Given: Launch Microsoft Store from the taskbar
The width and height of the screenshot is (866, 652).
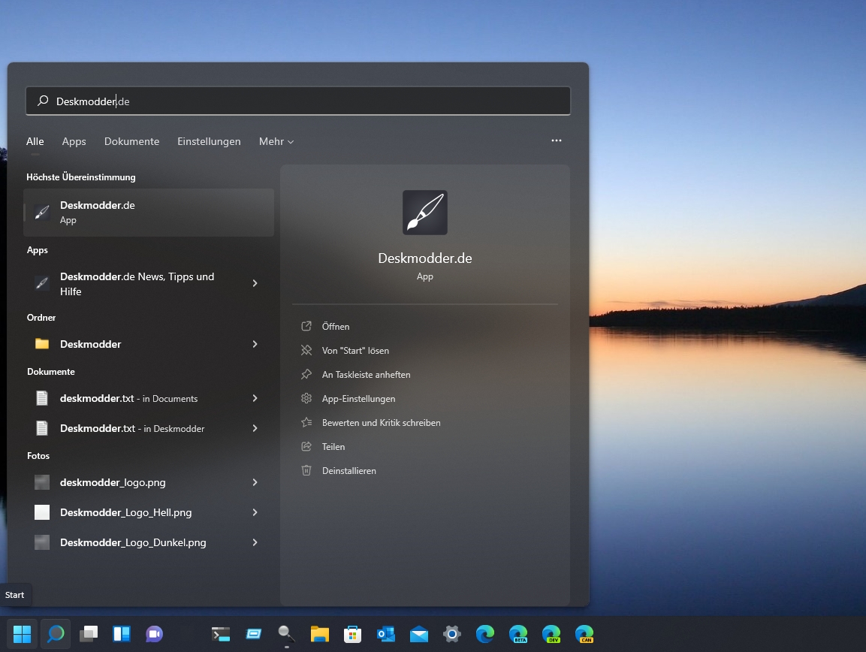Looking at the screenshot, I should 352,634.
